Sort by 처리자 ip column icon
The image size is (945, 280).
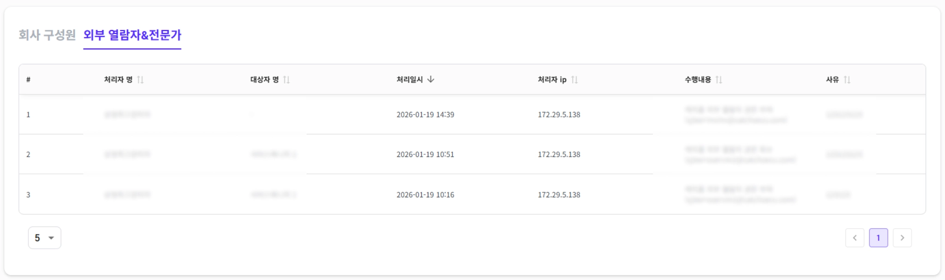pos(574,80)
